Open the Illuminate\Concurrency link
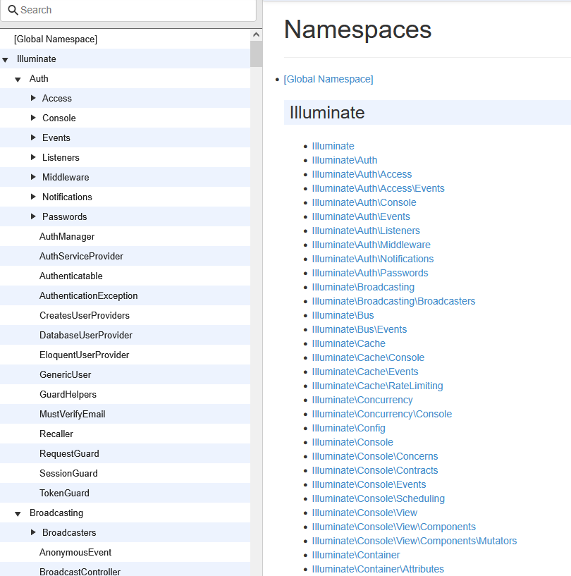 pos(362,400)
